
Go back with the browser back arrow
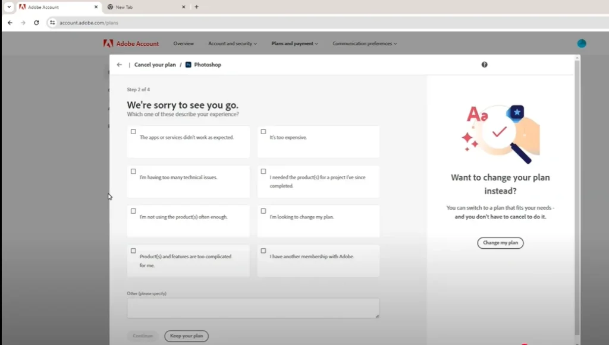(x=10, y=23)
